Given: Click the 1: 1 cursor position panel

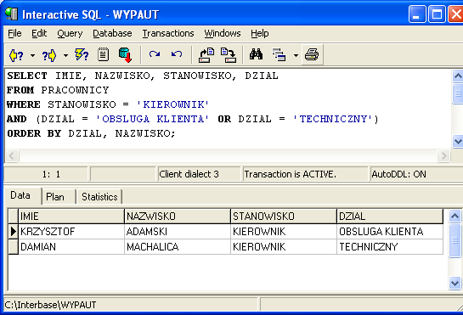Looking at the screenshot, I should [46, 174].
